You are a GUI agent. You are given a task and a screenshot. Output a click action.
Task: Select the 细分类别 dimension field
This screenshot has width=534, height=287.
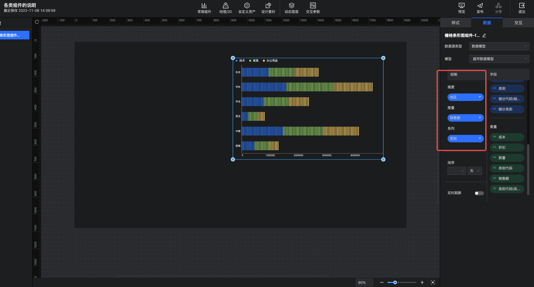507,109
